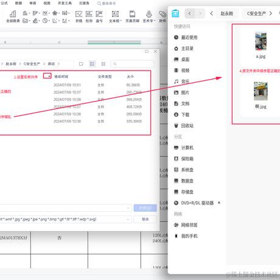
Task: Select the a.jpg thumbnail
Action: (x=261, y=41)
